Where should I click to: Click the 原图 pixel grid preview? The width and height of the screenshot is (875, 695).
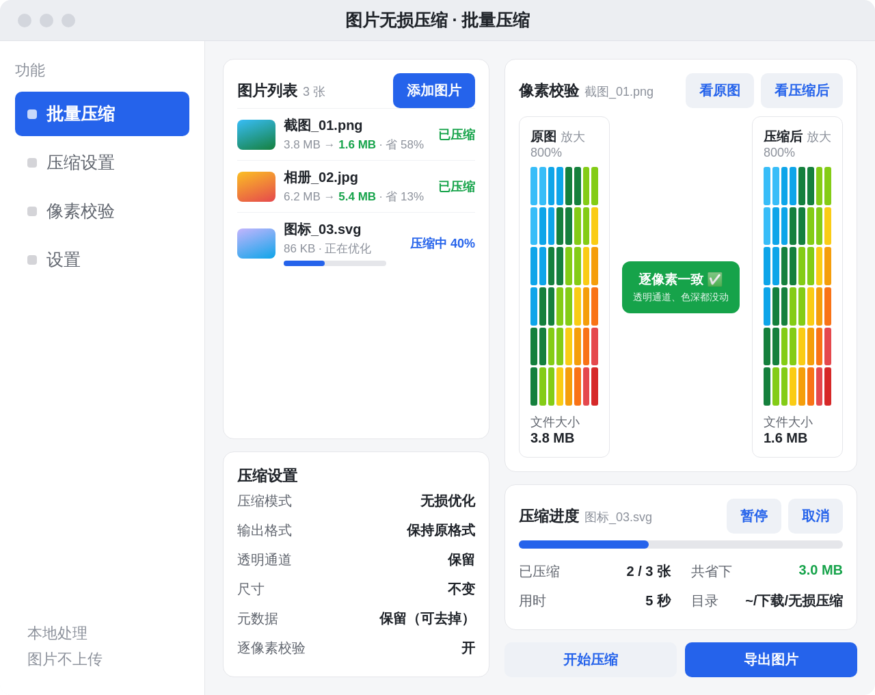(565, 286)
